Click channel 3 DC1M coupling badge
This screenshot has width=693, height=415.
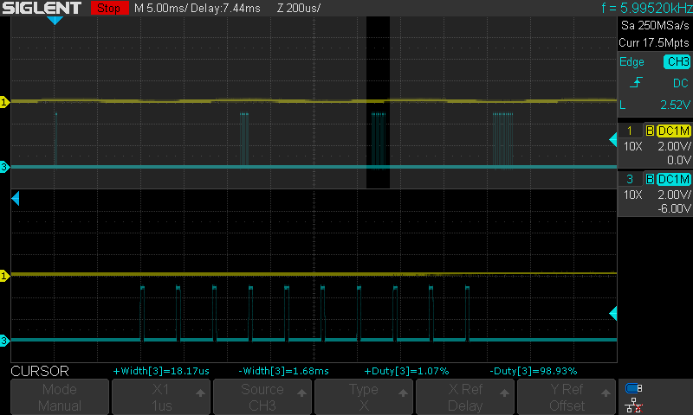pyautogui.click(x=673, y=179)
